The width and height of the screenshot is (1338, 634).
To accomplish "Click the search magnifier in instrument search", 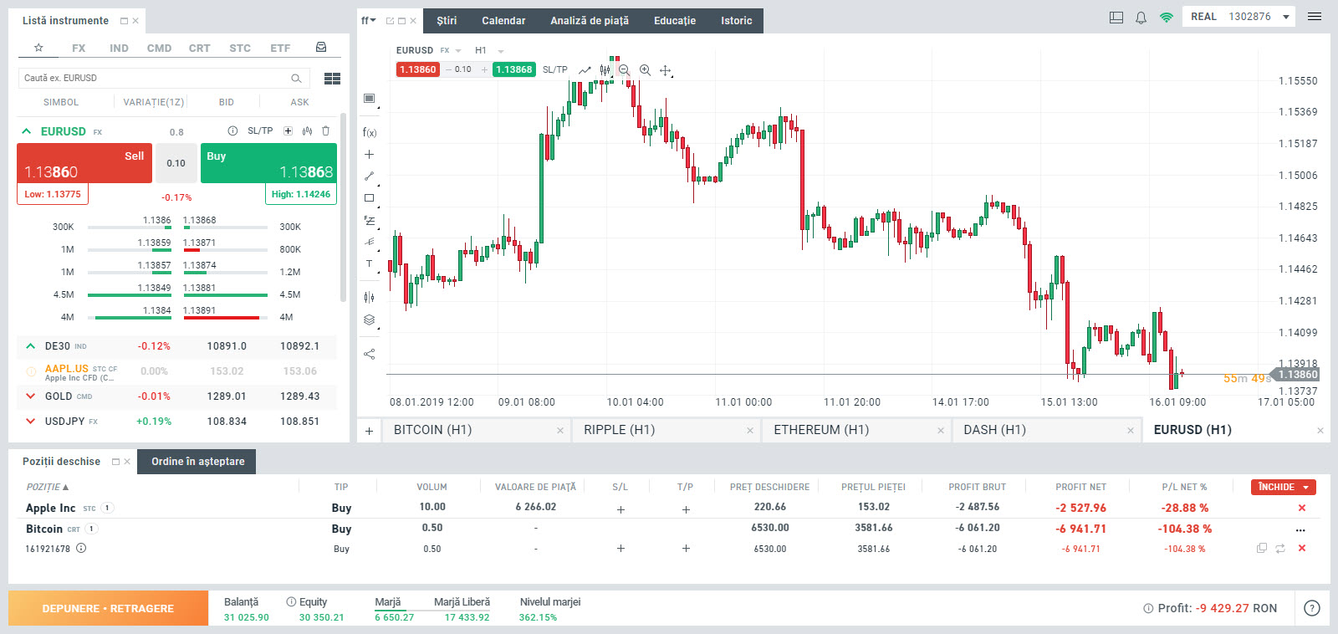I will click(296, 78).
